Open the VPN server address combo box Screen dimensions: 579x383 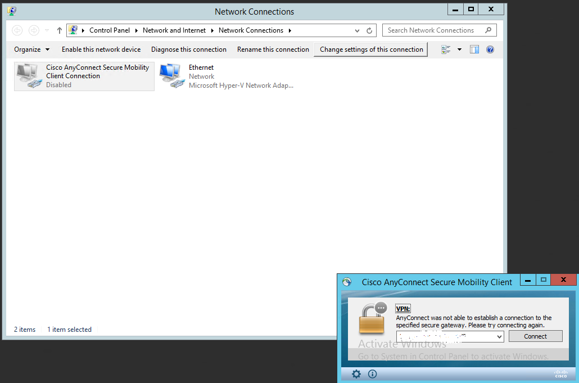pos(450,336)
